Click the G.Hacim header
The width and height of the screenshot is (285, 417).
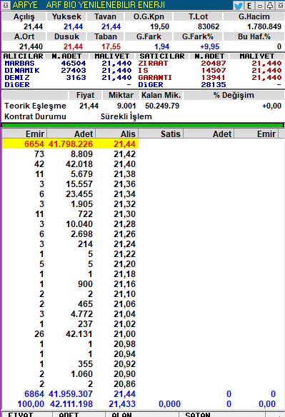tap(254, 16)
